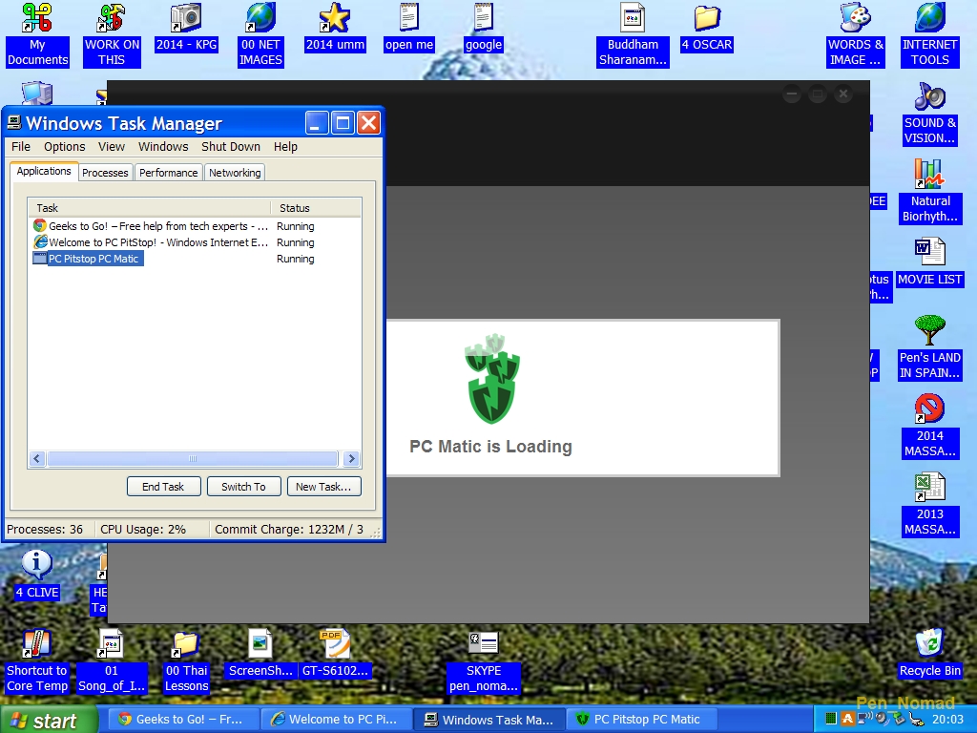Click the system tray clock showing 20:03

(947, 720)
